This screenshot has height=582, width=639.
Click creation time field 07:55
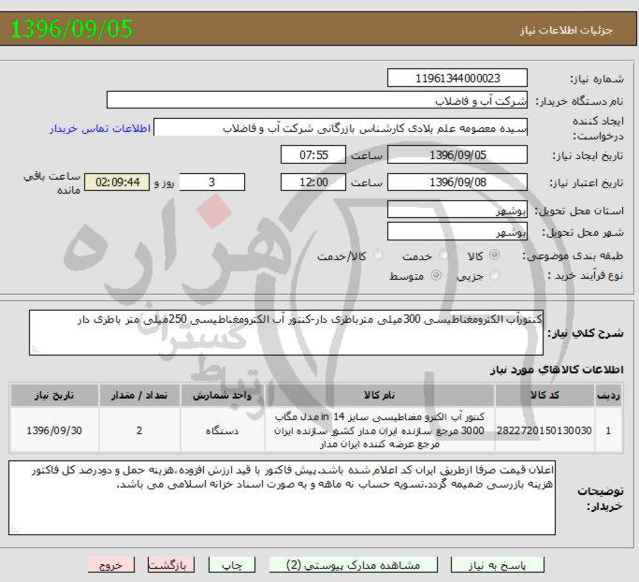pos(313,155)
